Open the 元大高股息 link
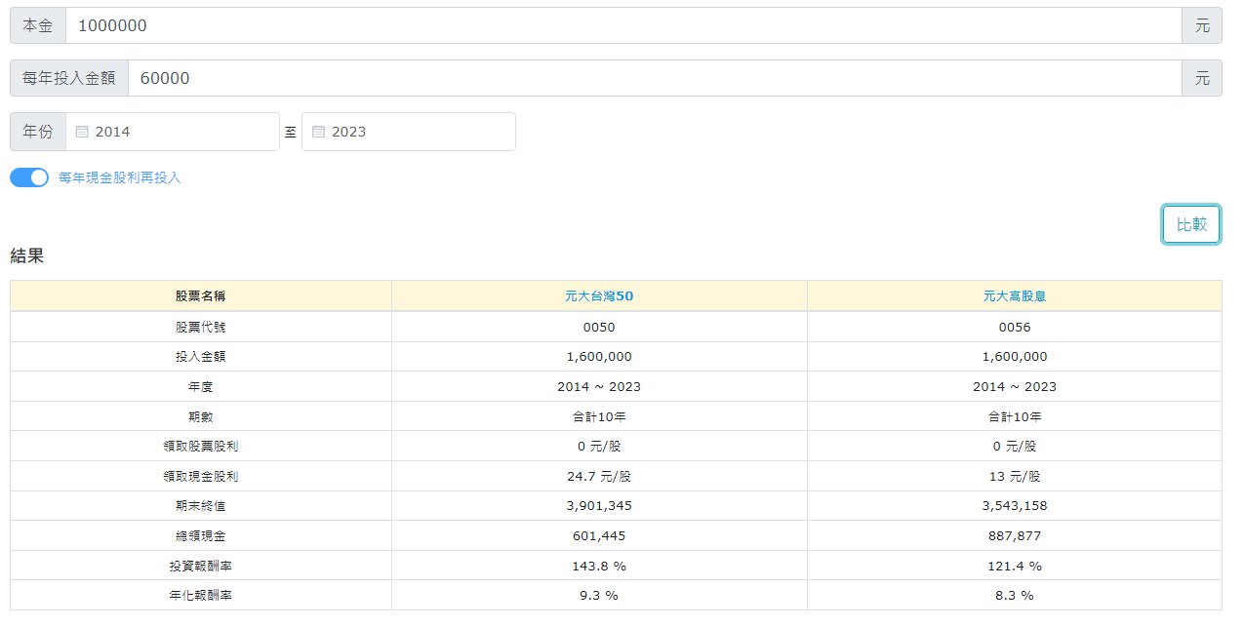The height and width of the screenshot is (627, 1244). [x=1014, y=296]
